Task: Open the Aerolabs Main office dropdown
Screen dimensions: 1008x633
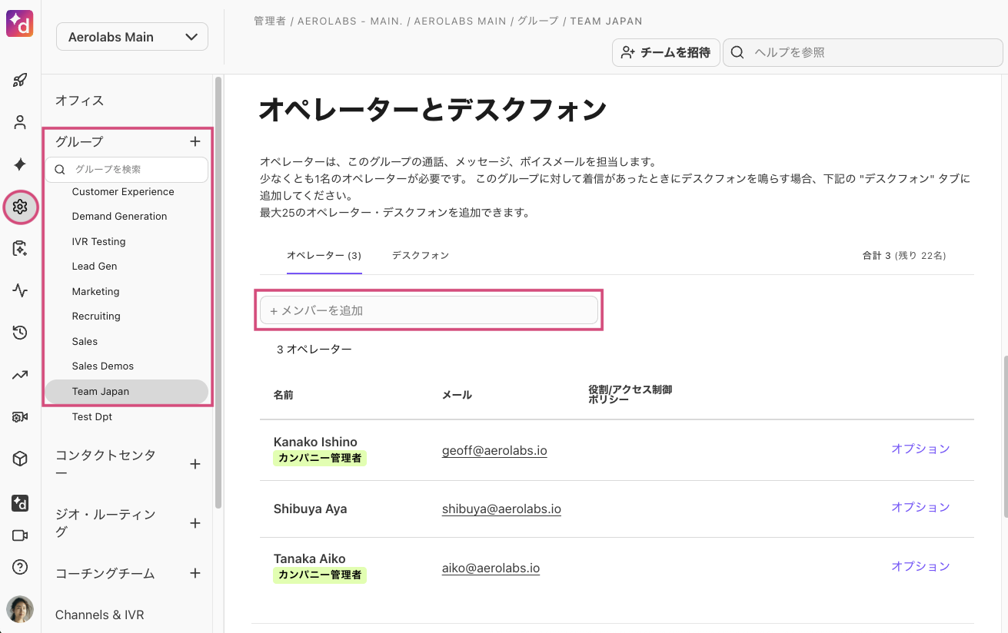Action: (x=132, y=37)
